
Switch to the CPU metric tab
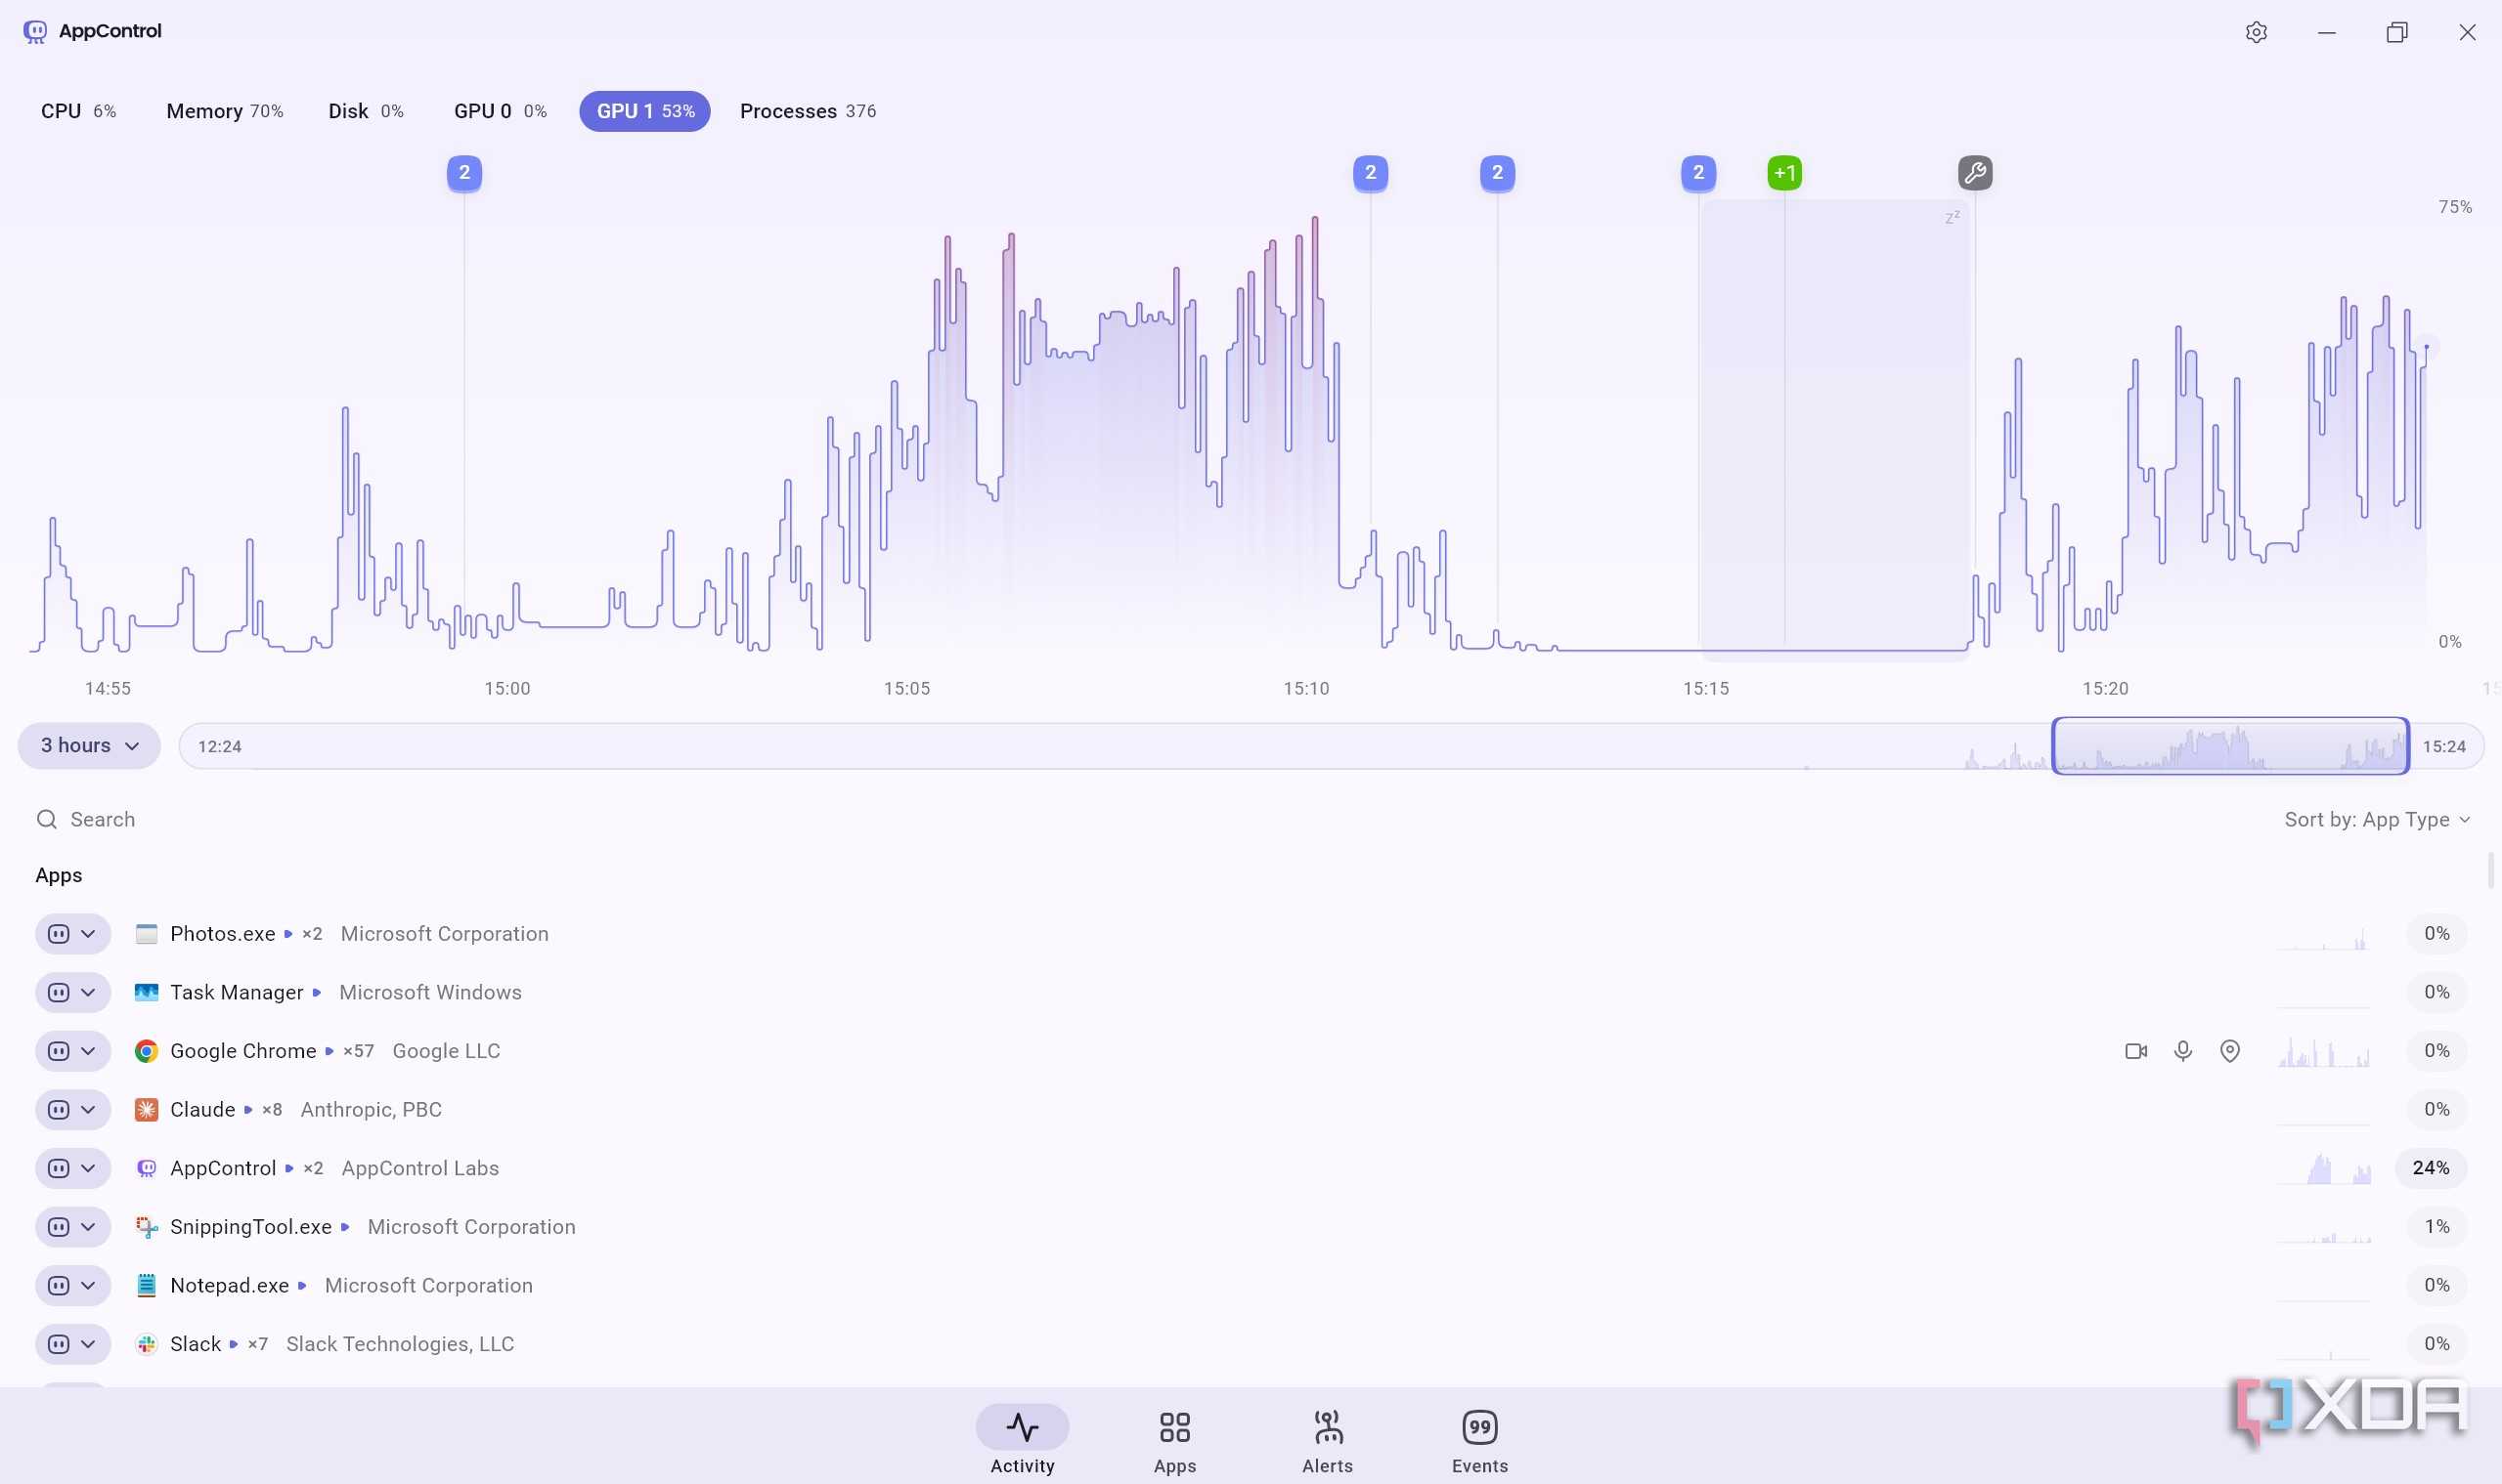coord(78,111)
